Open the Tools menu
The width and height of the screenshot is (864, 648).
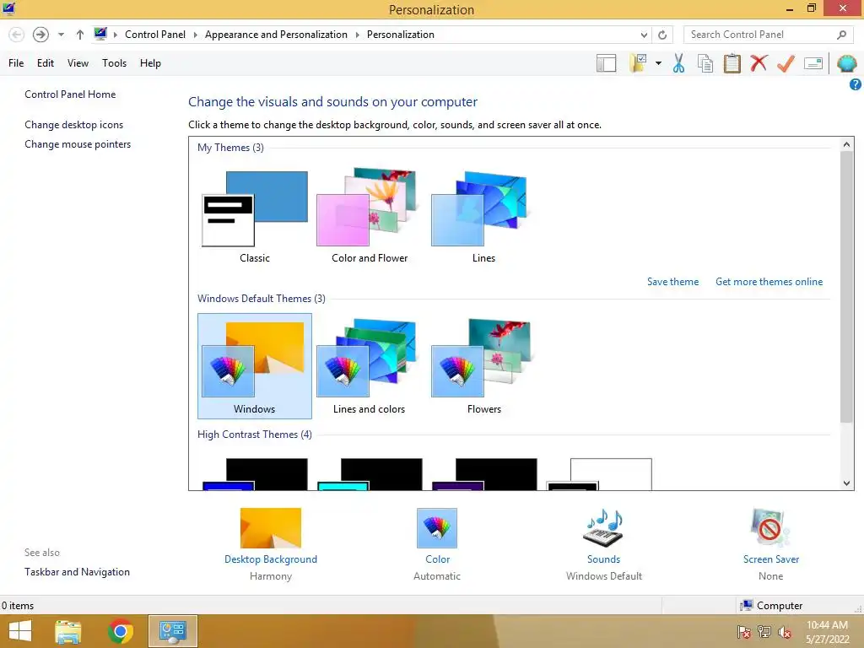114,63
